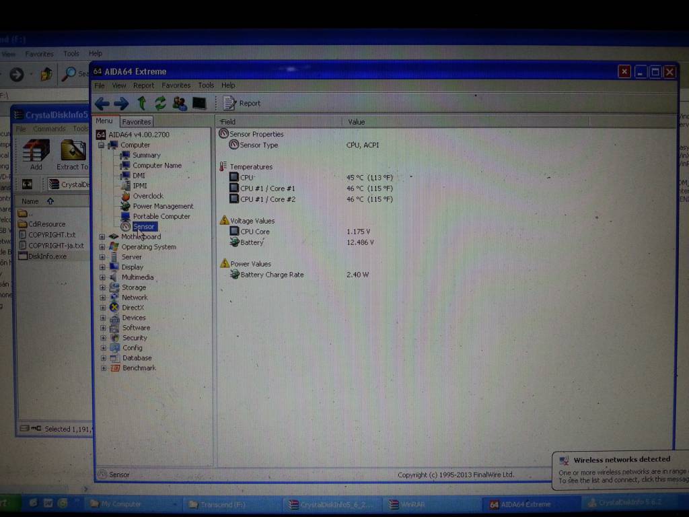Click the black monitor icon in AIDA64 toolbar
Viewport: 689px width, 517px height.
coord(199,103)
